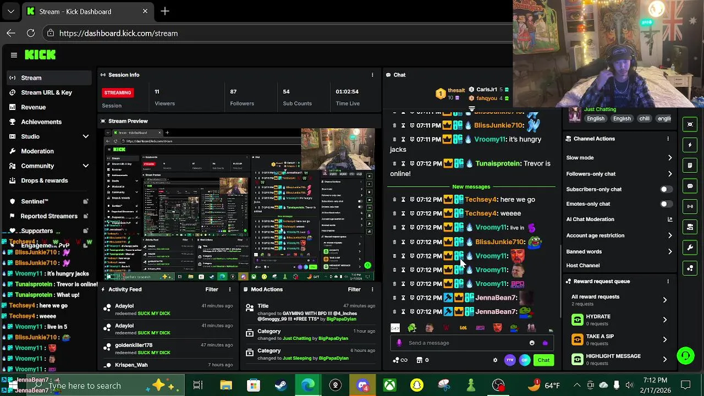The height and width of the screenshot is (396, 704).
Task: Open Drops & rewards in the sidebar
Action: tap(45, 180)
